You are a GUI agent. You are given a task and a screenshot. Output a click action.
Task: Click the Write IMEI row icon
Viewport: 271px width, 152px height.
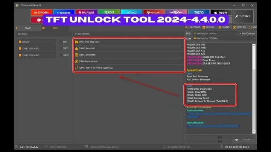coord(76,55)
